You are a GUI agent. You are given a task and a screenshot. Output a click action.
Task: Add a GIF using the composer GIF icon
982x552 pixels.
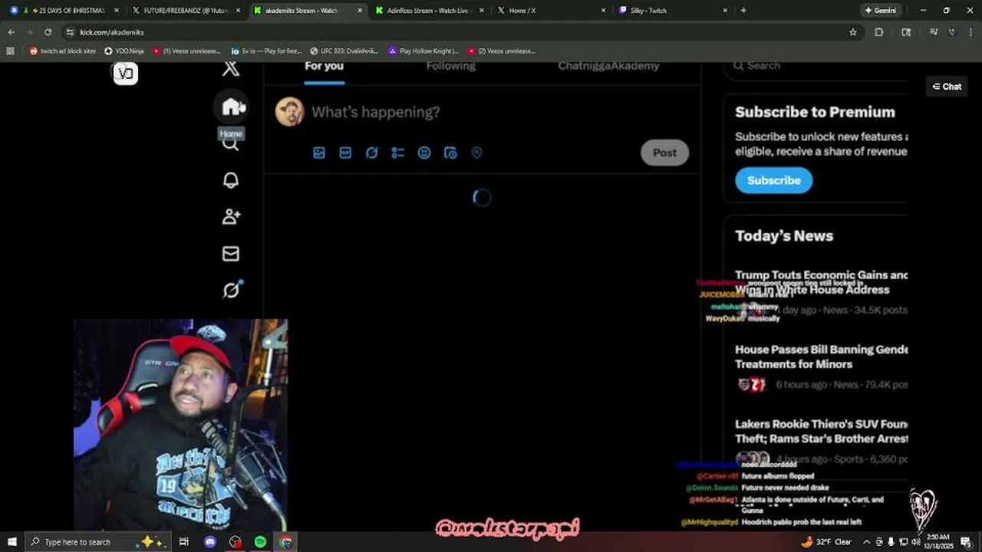pos(345,153)
